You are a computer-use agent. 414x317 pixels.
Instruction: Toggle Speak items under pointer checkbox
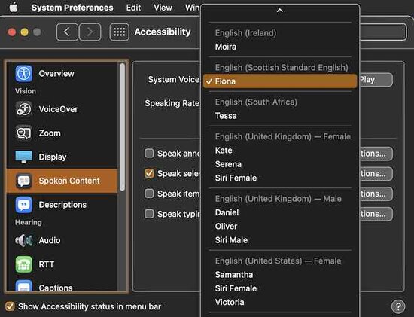(149, 194)
